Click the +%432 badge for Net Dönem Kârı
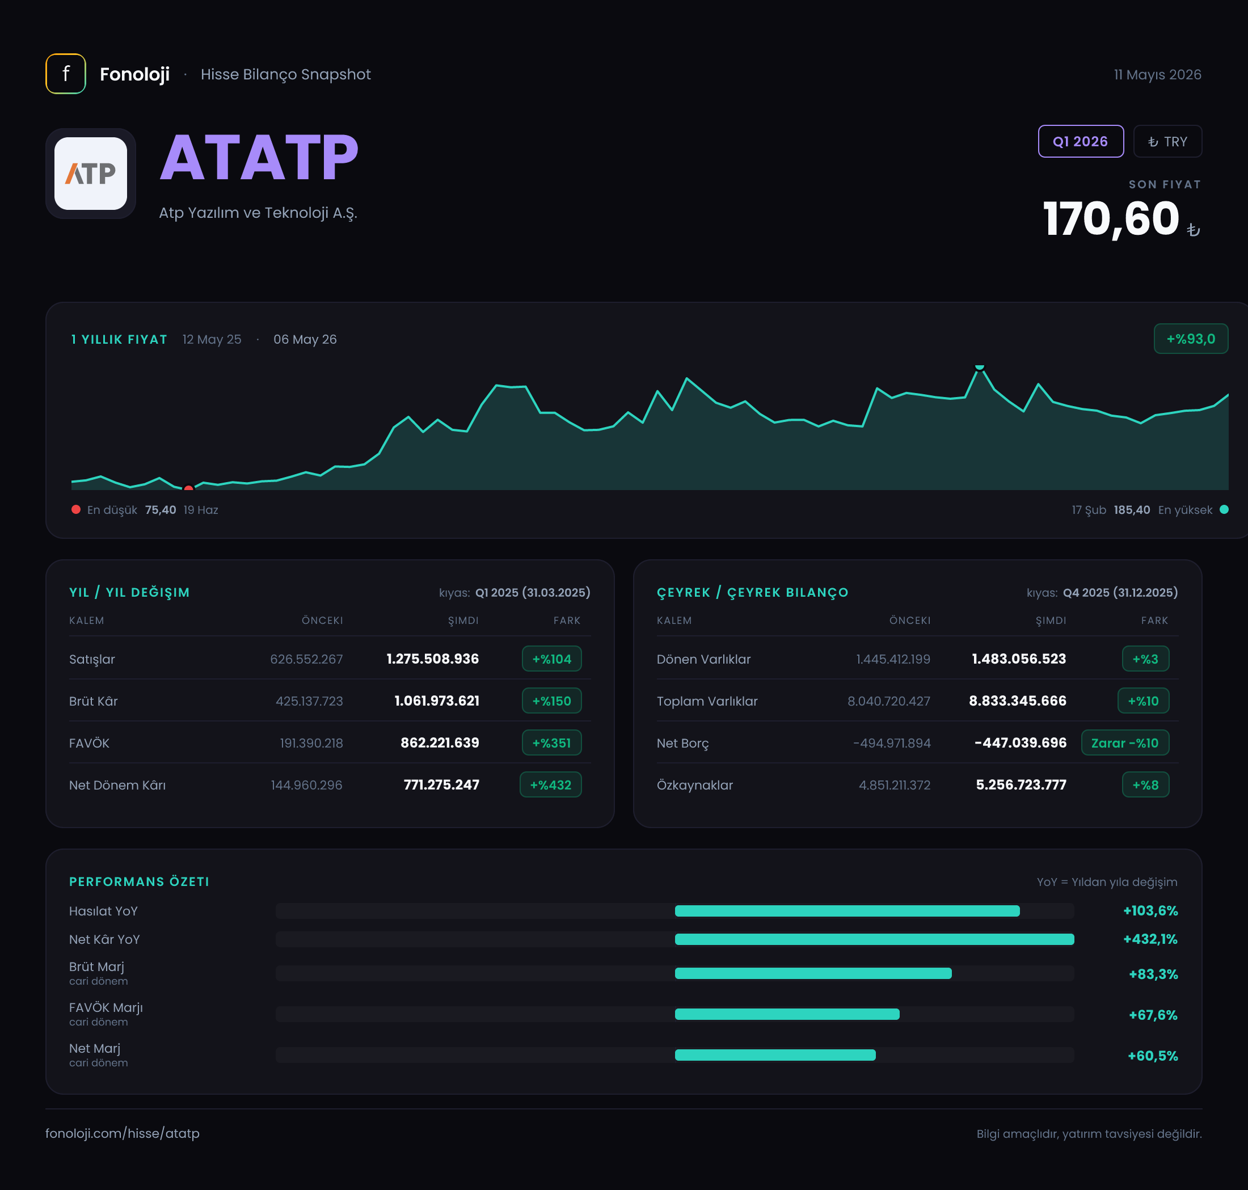This screenshot has height=1190, width=1248. pyautogui.click(x=550, y=784)
